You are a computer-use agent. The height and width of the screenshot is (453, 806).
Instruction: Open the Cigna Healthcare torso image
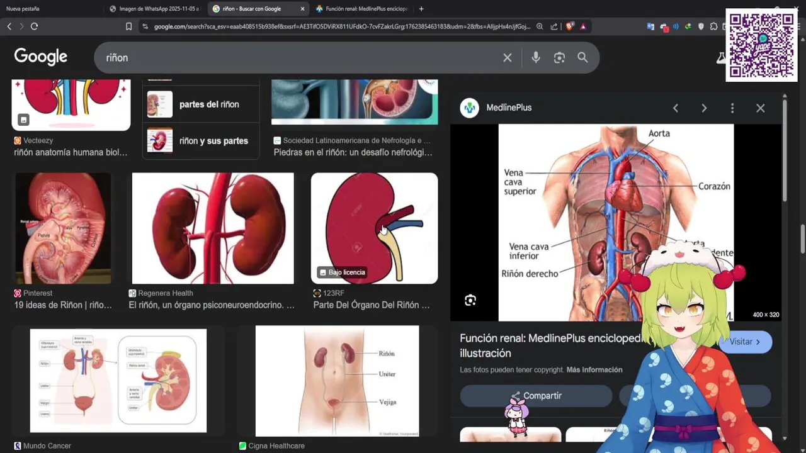click(337, 381)
